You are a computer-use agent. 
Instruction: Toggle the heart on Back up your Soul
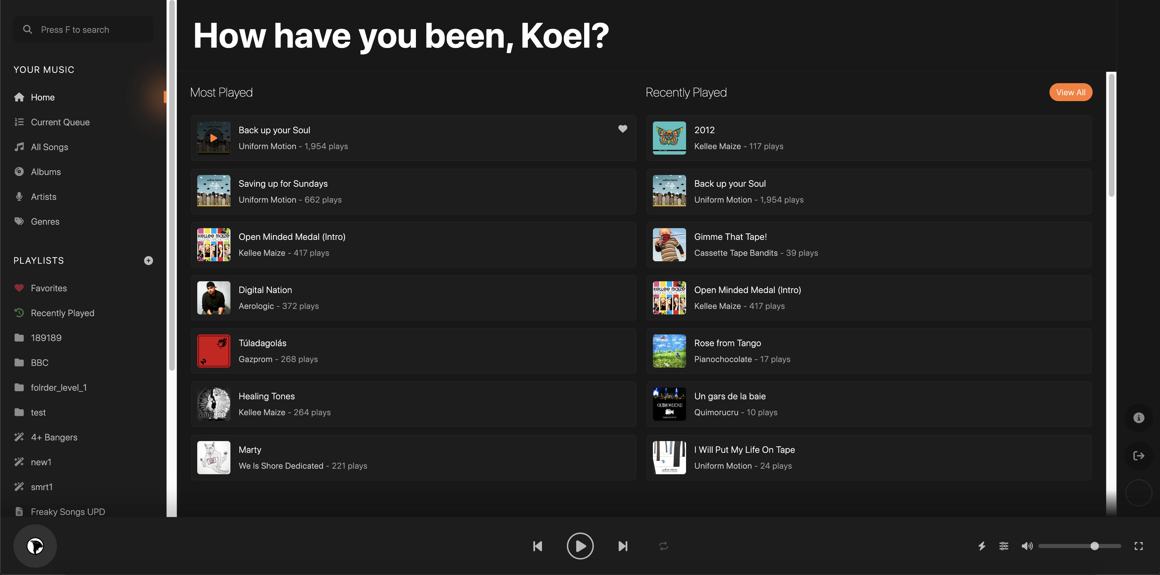(622, 129)
